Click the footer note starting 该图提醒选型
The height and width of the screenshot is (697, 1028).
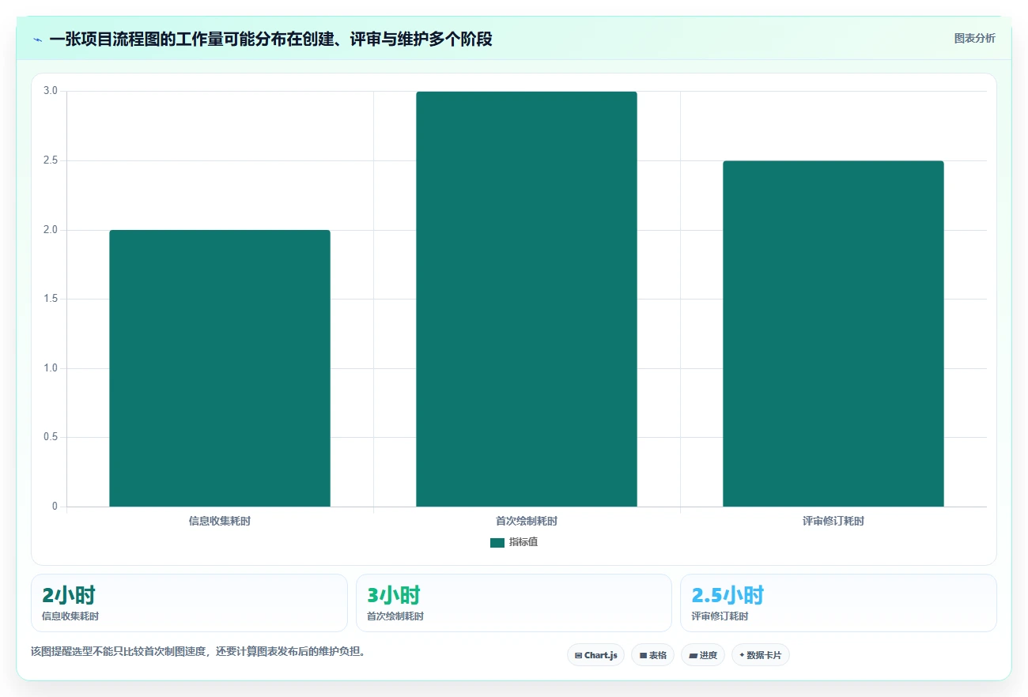click(200, 652)
